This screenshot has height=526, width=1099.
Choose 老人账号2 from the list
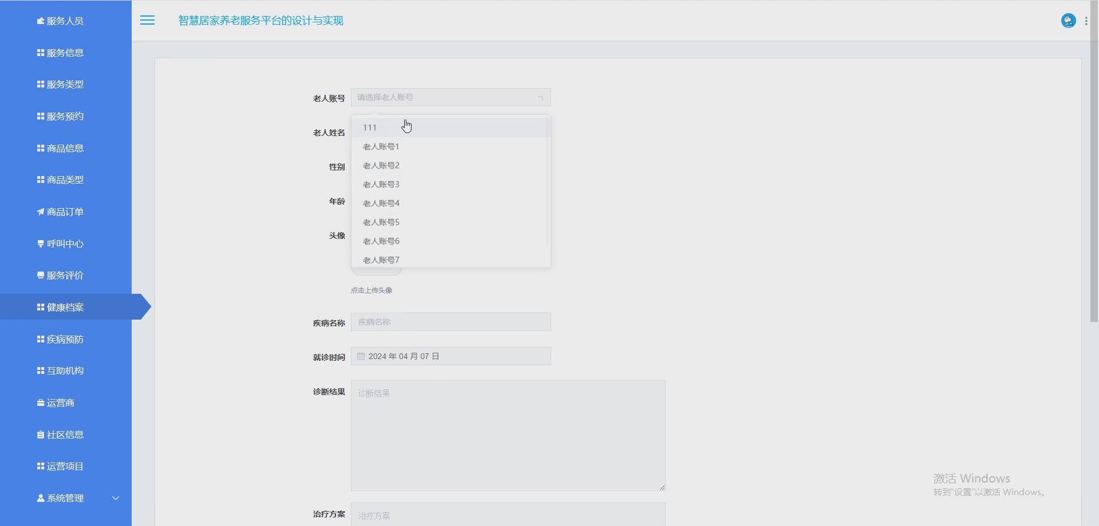click(451, 165)
